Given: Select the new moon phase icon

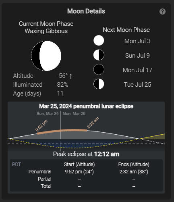Looking at the screenshot, I should pyautogui.click(x=99, y=69).
